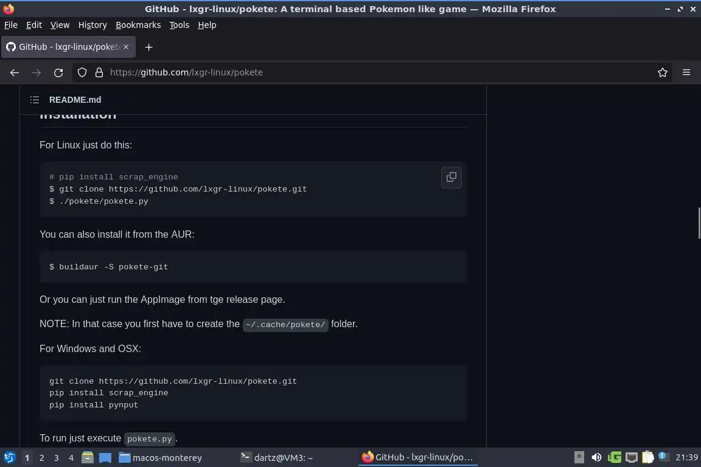Click the AppImage release page sentence
The image size is (701, 467).
click(x=162, y=299)
